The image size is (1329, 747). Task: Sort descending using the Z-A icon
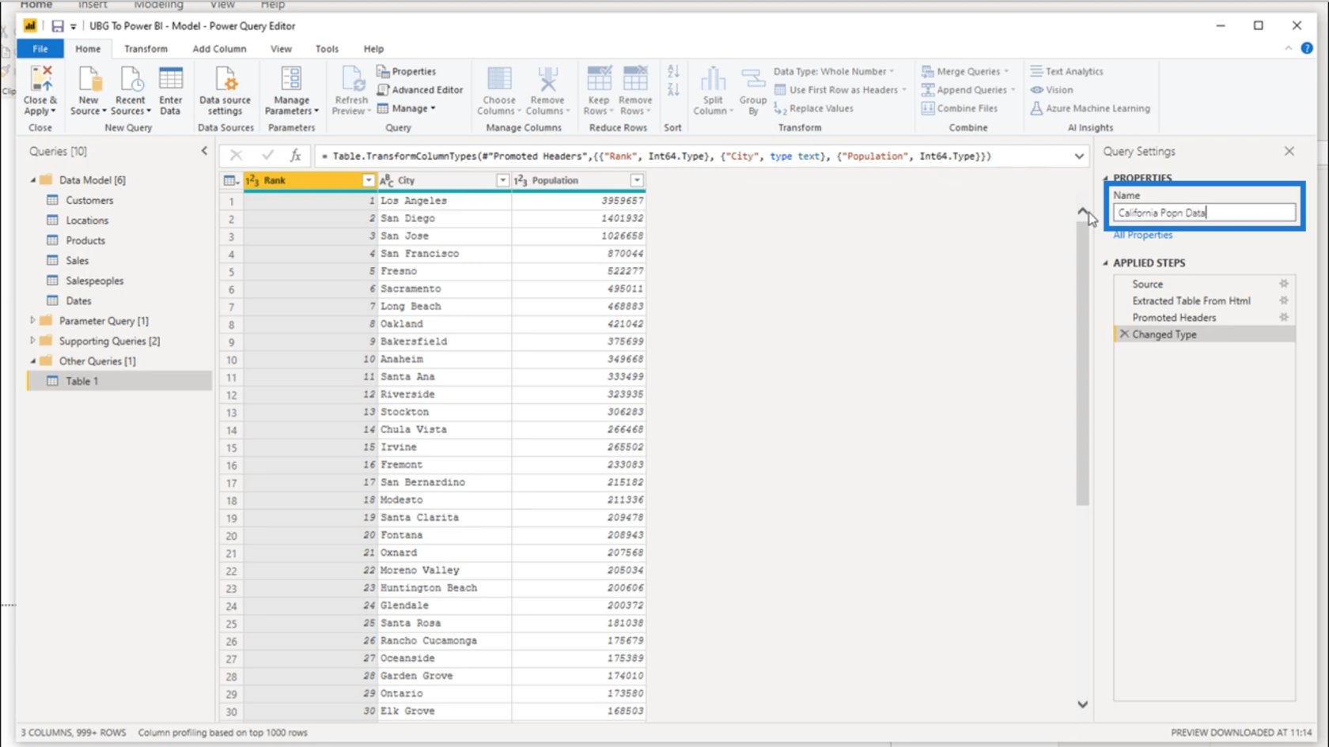tap(673, 90)
